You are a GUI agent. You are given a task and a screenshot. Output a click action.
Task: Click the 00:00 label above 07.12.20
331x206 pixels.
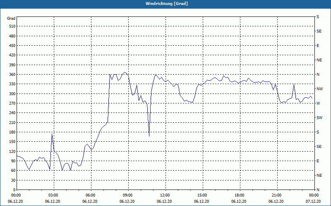click(x=314, y=195)
